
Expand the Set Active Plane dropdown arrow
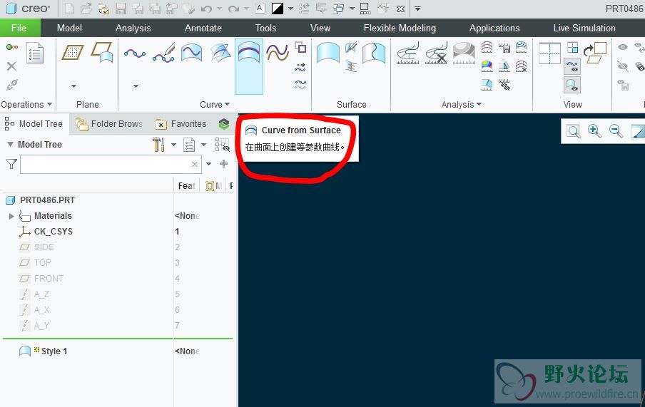point(73,86)
